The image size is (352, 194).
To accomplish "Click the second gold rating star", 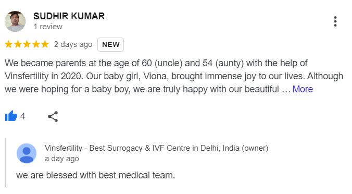I will (x=18, y=44).
